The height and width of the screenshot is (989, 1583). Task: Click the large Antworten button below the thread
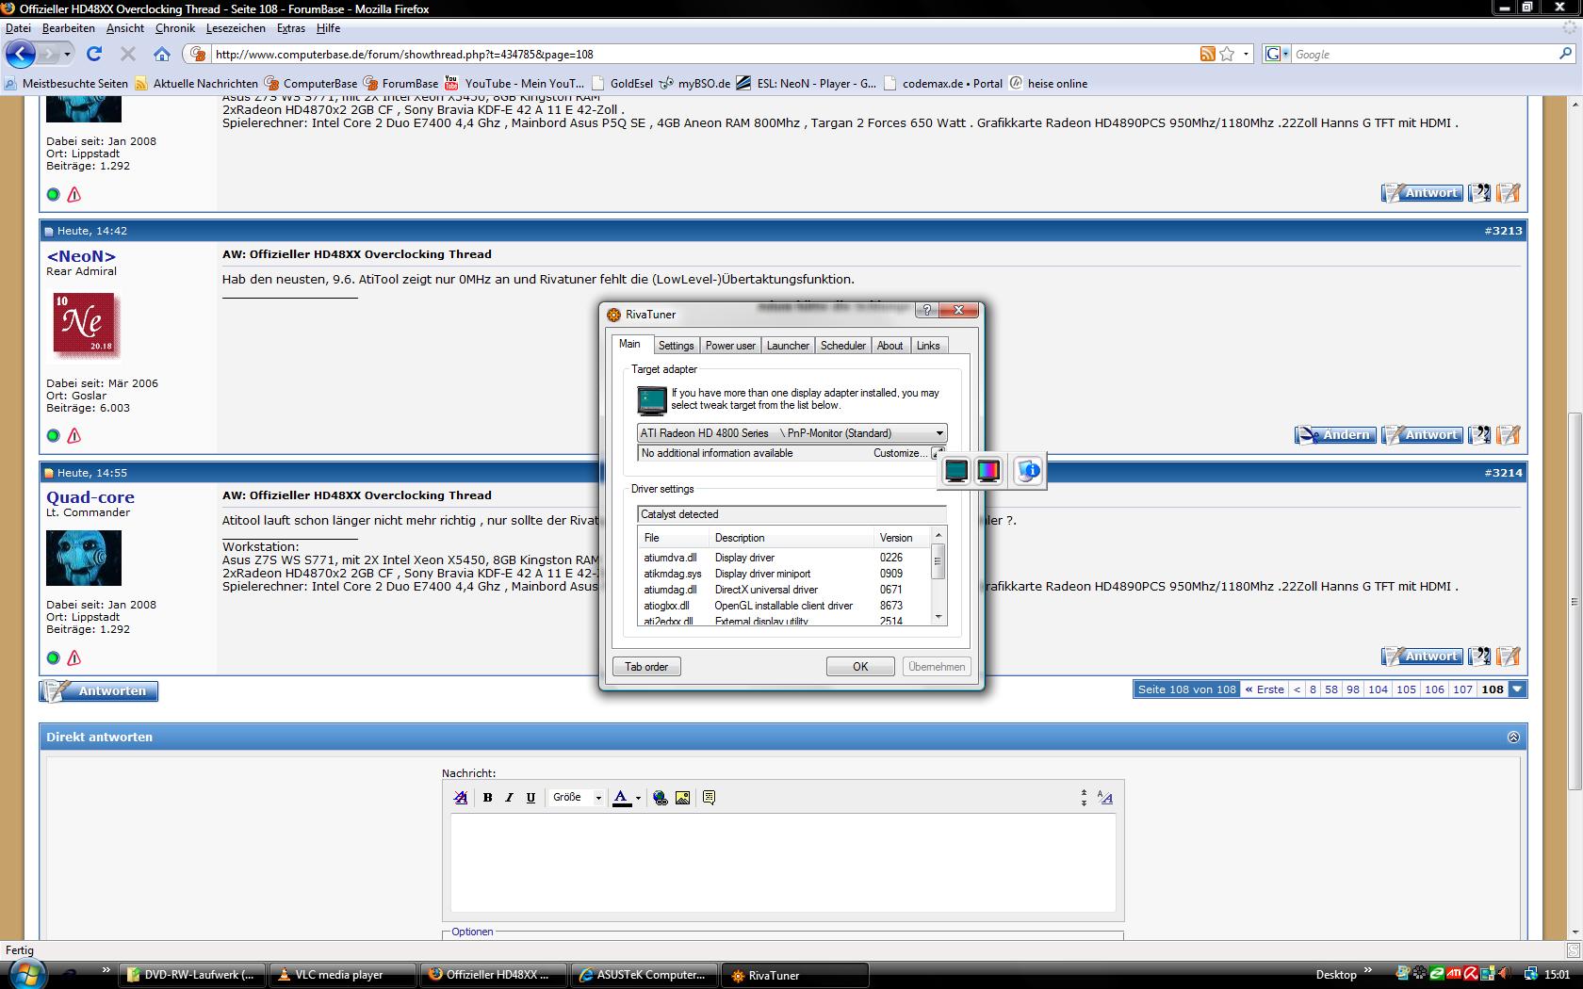point(99,690)
